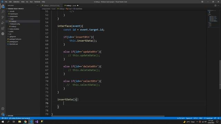Open the File menu

(x=6, y=2)
